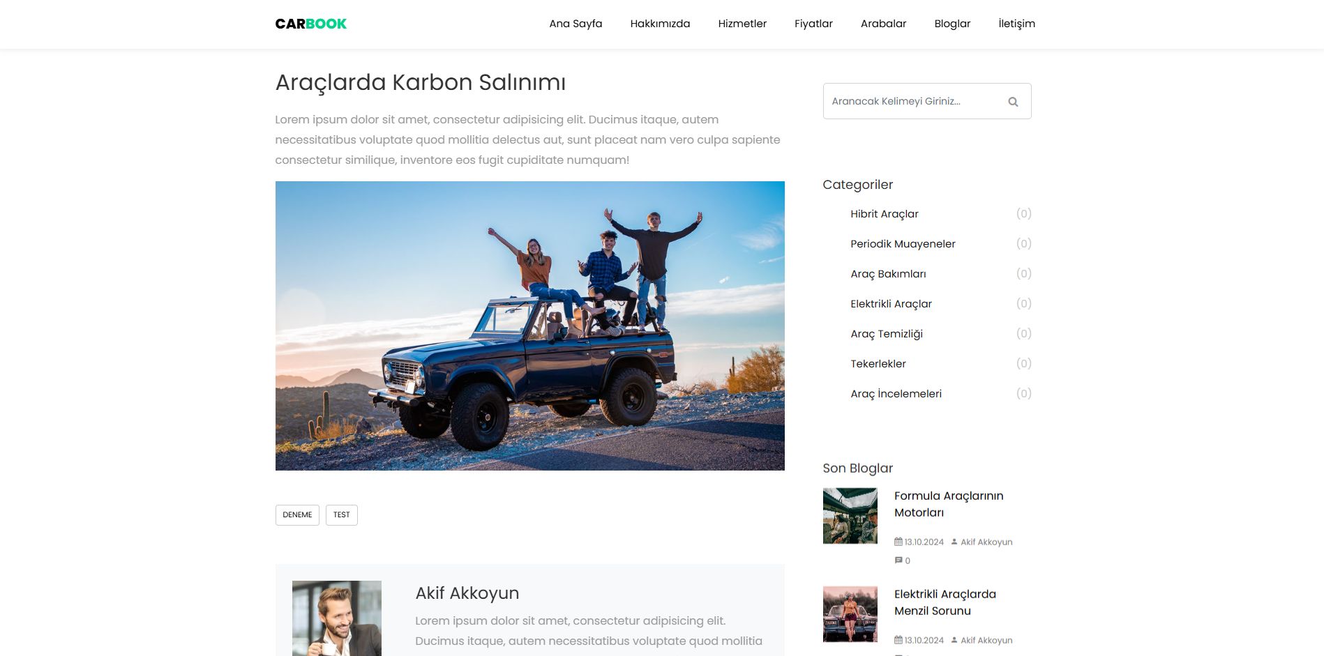
Task: Open the İletişim page
Action: pos(1016,24)
